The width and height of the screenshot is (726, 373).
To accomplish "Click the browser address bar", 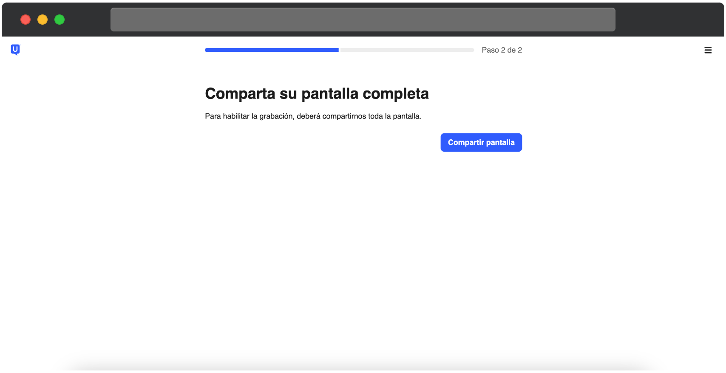I will click(x=363, y=20).
